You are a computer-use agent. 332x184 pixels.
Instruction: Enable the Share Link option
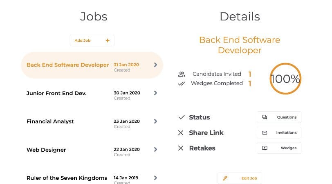click(x=181, y=133)
